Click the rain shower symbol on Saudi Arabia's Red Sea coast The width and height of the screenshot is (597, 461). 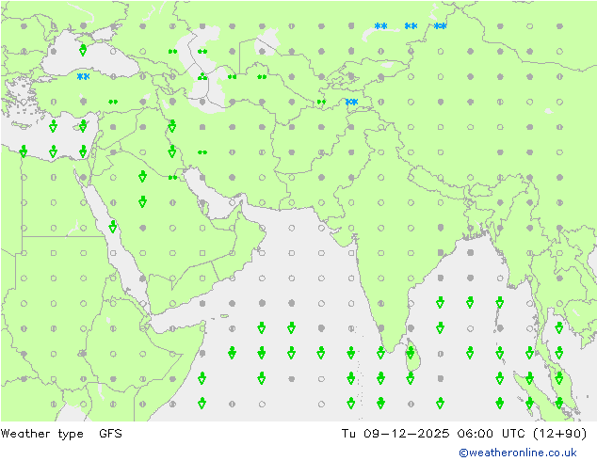pos(113,227)
